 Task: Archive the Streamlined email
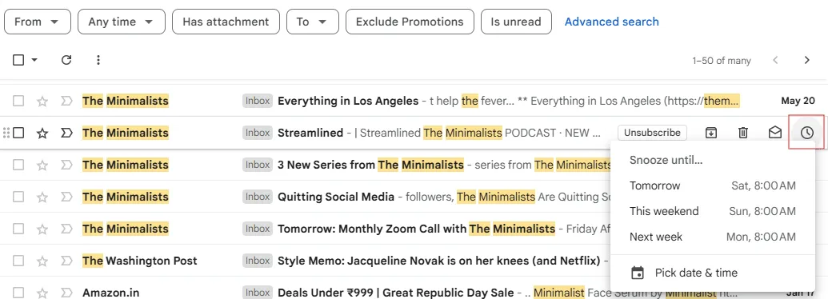pos(711,133)
